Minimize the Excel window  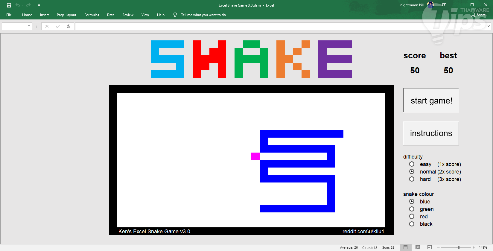tap(458, 5)
